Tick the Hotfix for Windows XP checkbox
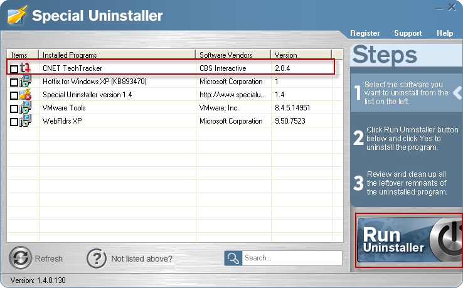 14,82
